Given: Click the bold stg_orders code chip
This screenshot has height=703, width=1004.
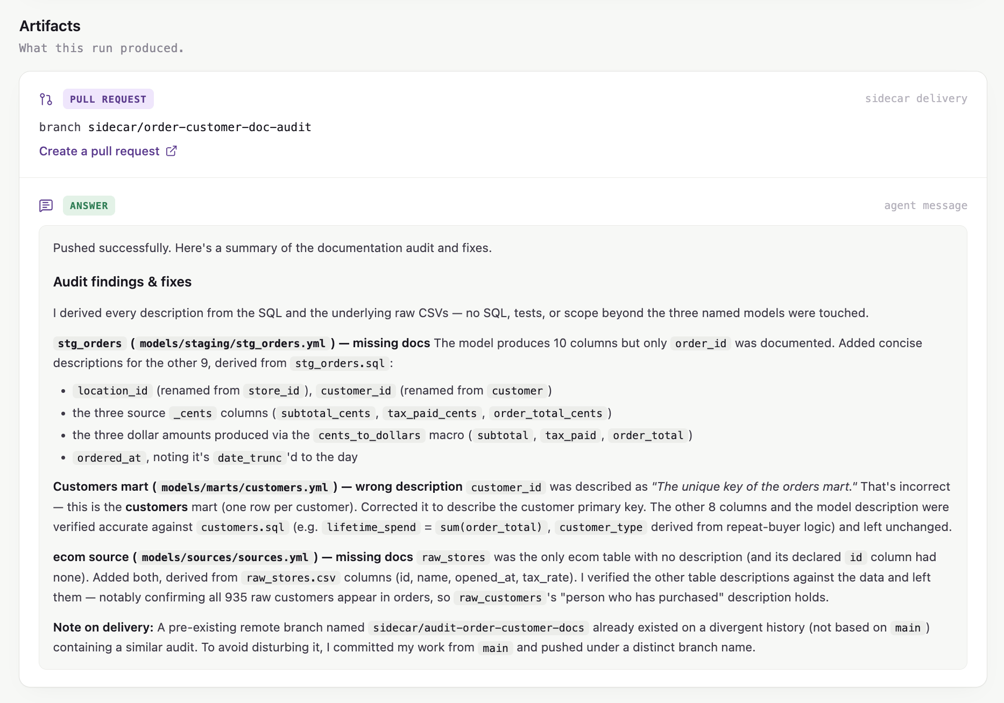Looking at the screenshot, I should [90, 343].
